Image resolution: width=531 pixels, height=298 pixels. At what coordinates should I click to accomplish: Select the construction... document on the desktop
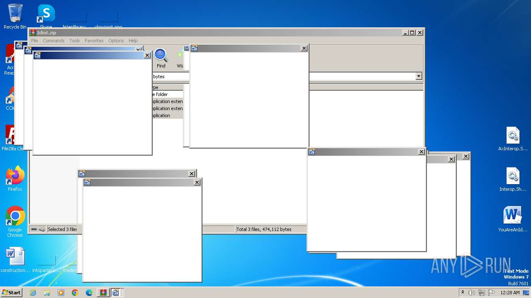tap(15, 260)
